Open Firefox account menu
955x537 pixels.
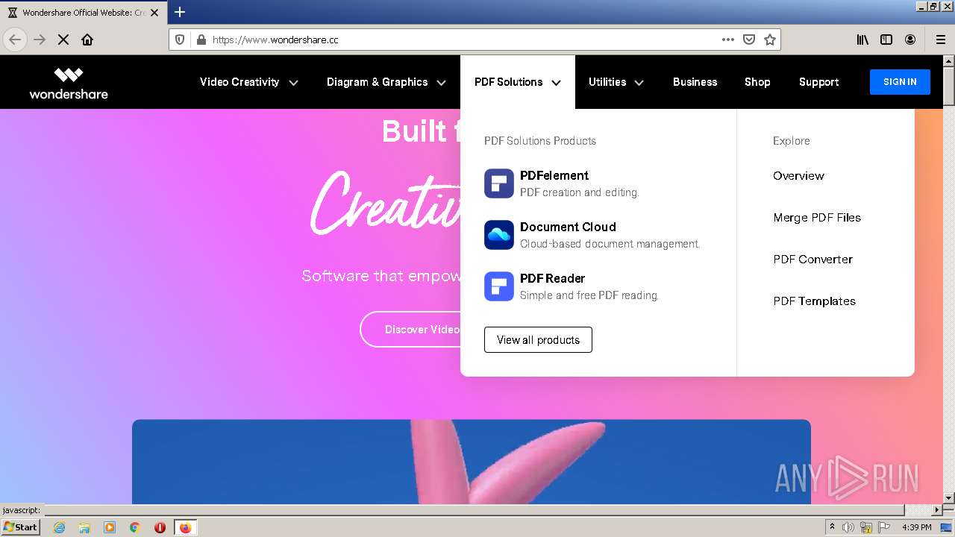910,40
